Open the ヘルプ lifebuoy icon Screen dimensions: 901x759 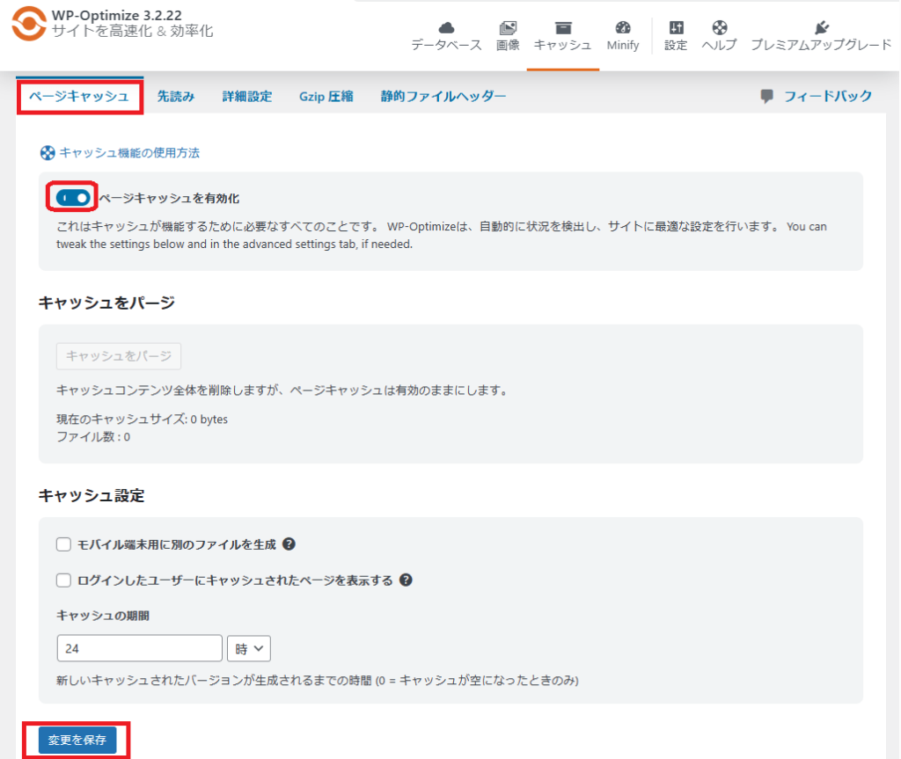[720, 27]
